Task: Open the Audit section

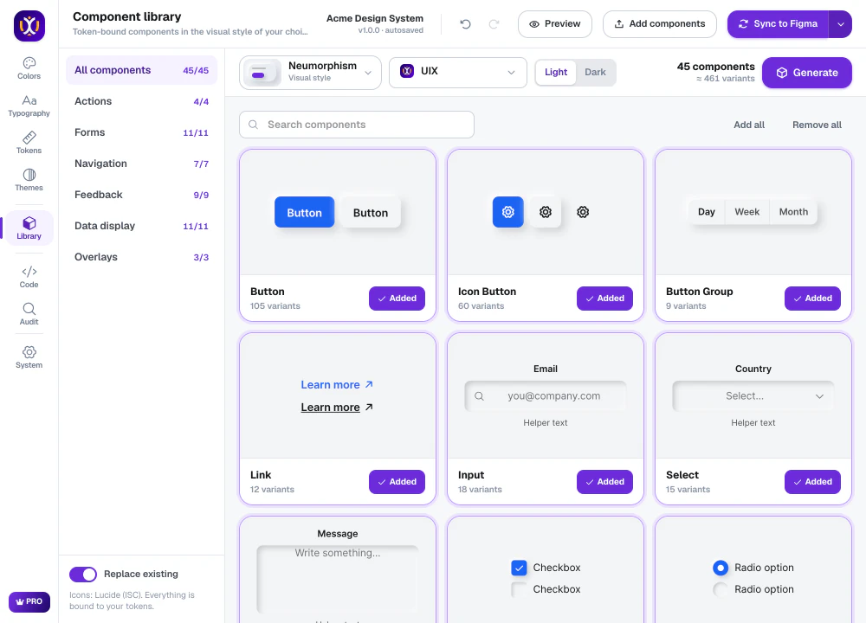Action: [x=29, y=315]
